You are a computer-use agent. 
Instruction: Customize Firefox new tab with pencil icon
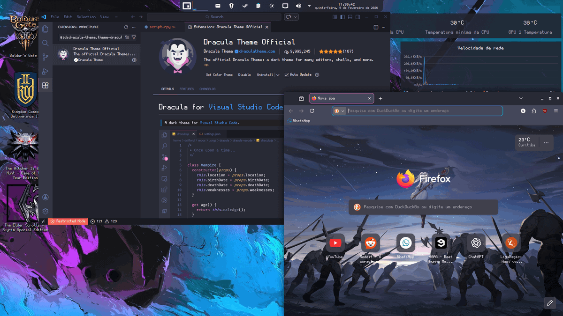point(550,303)
